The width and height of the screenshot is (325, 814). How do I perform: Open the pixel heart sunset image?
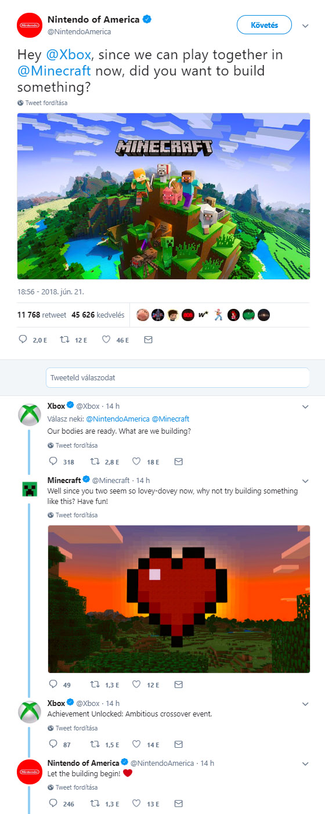(180, 599)
